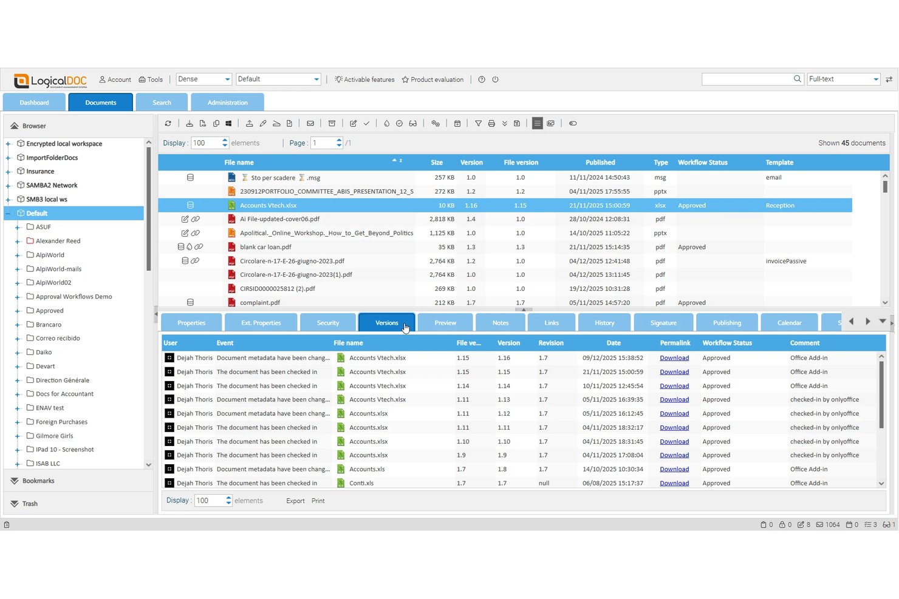Select the Alexander Reed folder
899x599 pixels.
(58, 242)
